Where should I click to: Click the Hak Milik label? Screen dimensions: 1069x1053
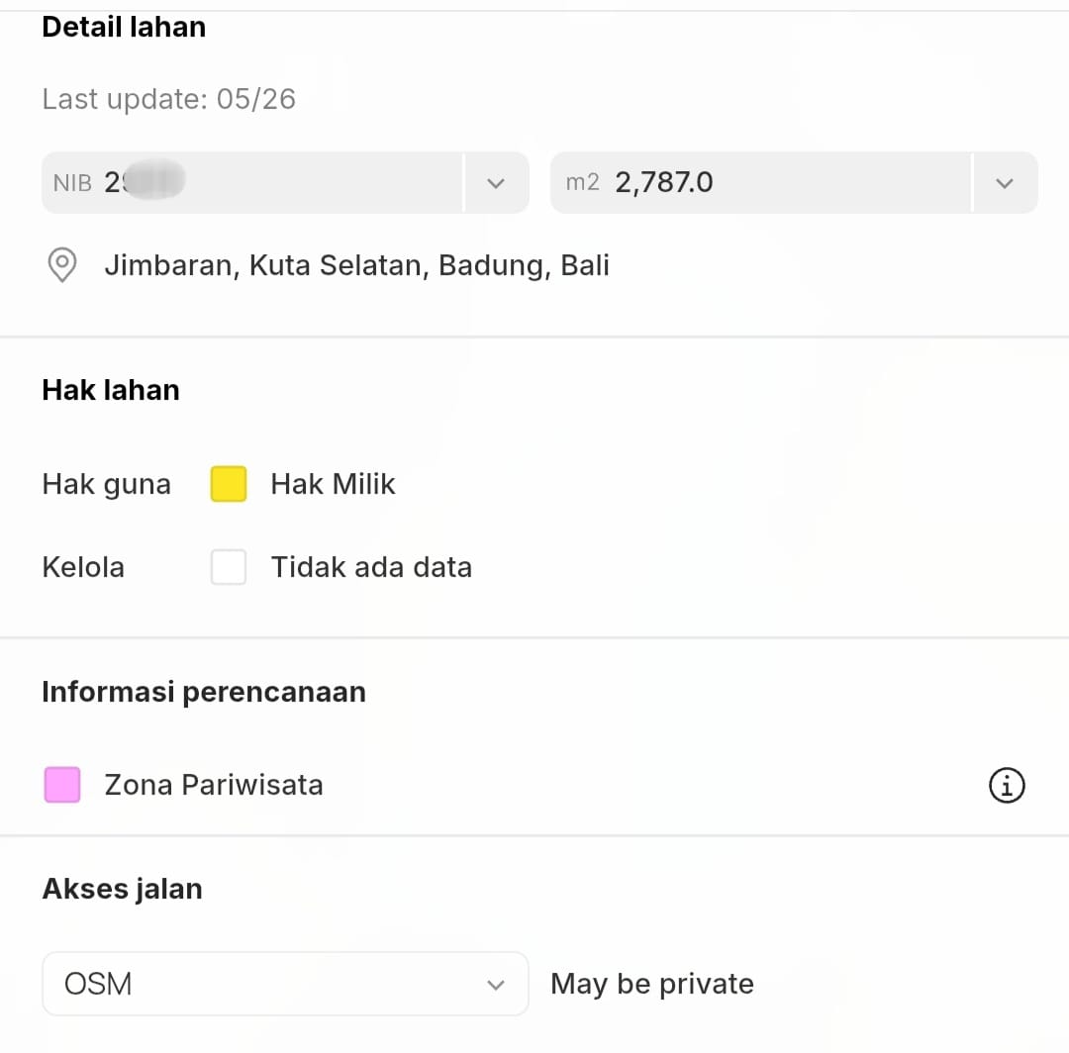(x=333, y=484)
